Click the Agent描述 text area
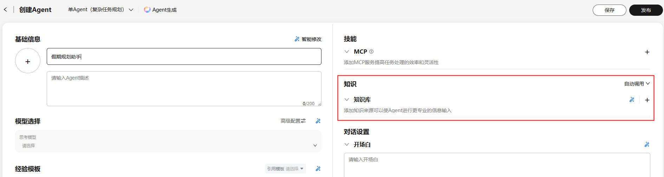Viewport: 664px width, 177px height. pyautogui.click(x=184, y=89)
